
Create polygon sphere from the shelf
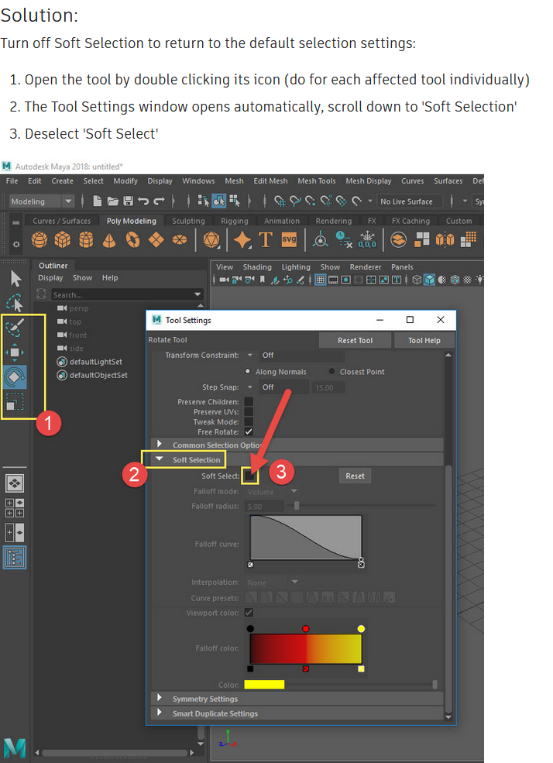coord(39,240)
